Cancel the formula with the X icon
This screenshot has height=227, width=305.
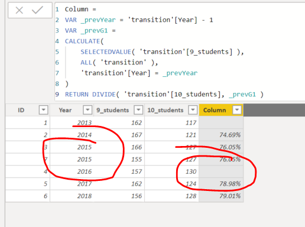point(20,10)
